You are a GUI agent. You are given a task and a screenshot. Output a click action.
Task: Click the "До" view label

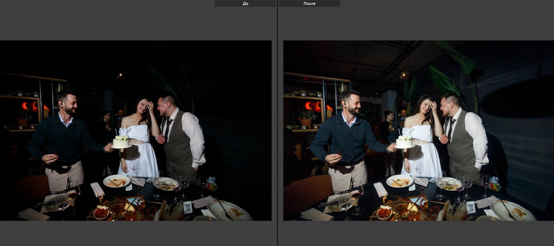245,4
